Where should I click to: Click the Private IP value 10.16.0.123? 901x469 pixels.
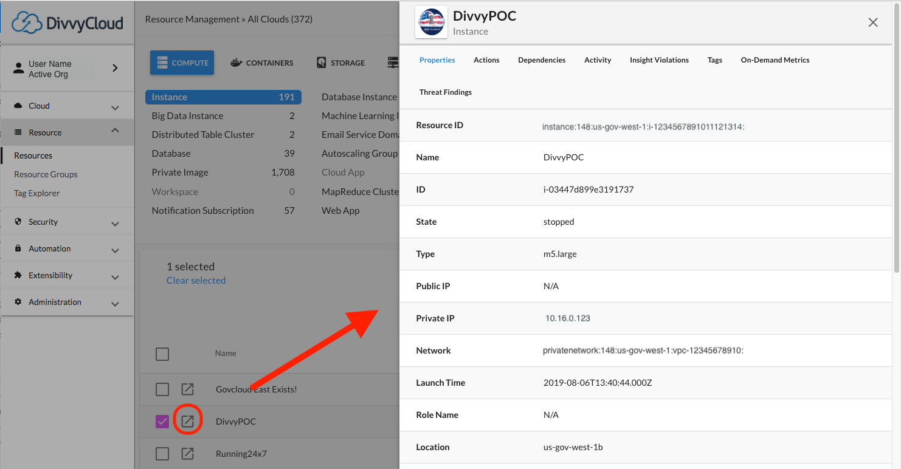click(x=568, y=318)
